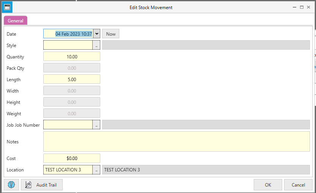
Task: Open the Audit Trail
Action: [42, 185]
